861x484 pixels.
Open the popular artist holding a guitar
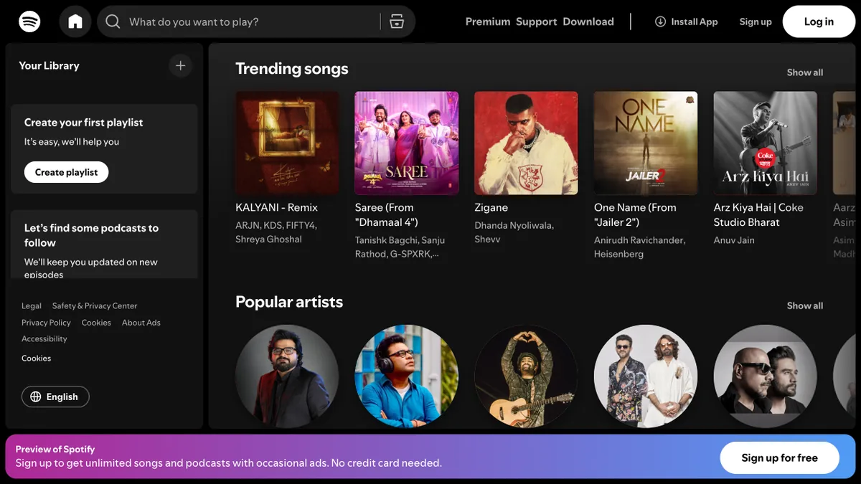526,376
